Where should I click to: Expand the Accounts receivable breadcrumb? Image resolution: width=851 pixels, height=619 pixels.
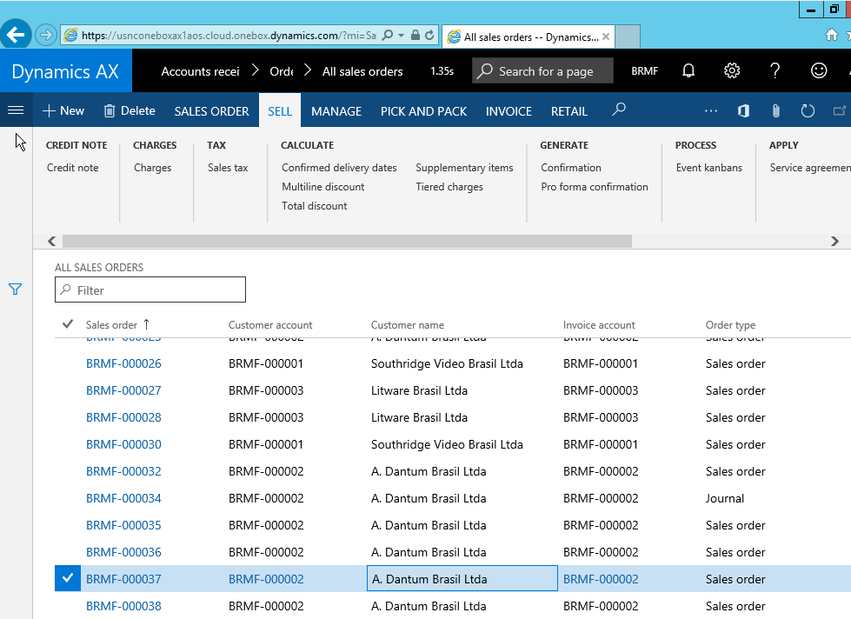pyautogui.click(x=256, y=71)
